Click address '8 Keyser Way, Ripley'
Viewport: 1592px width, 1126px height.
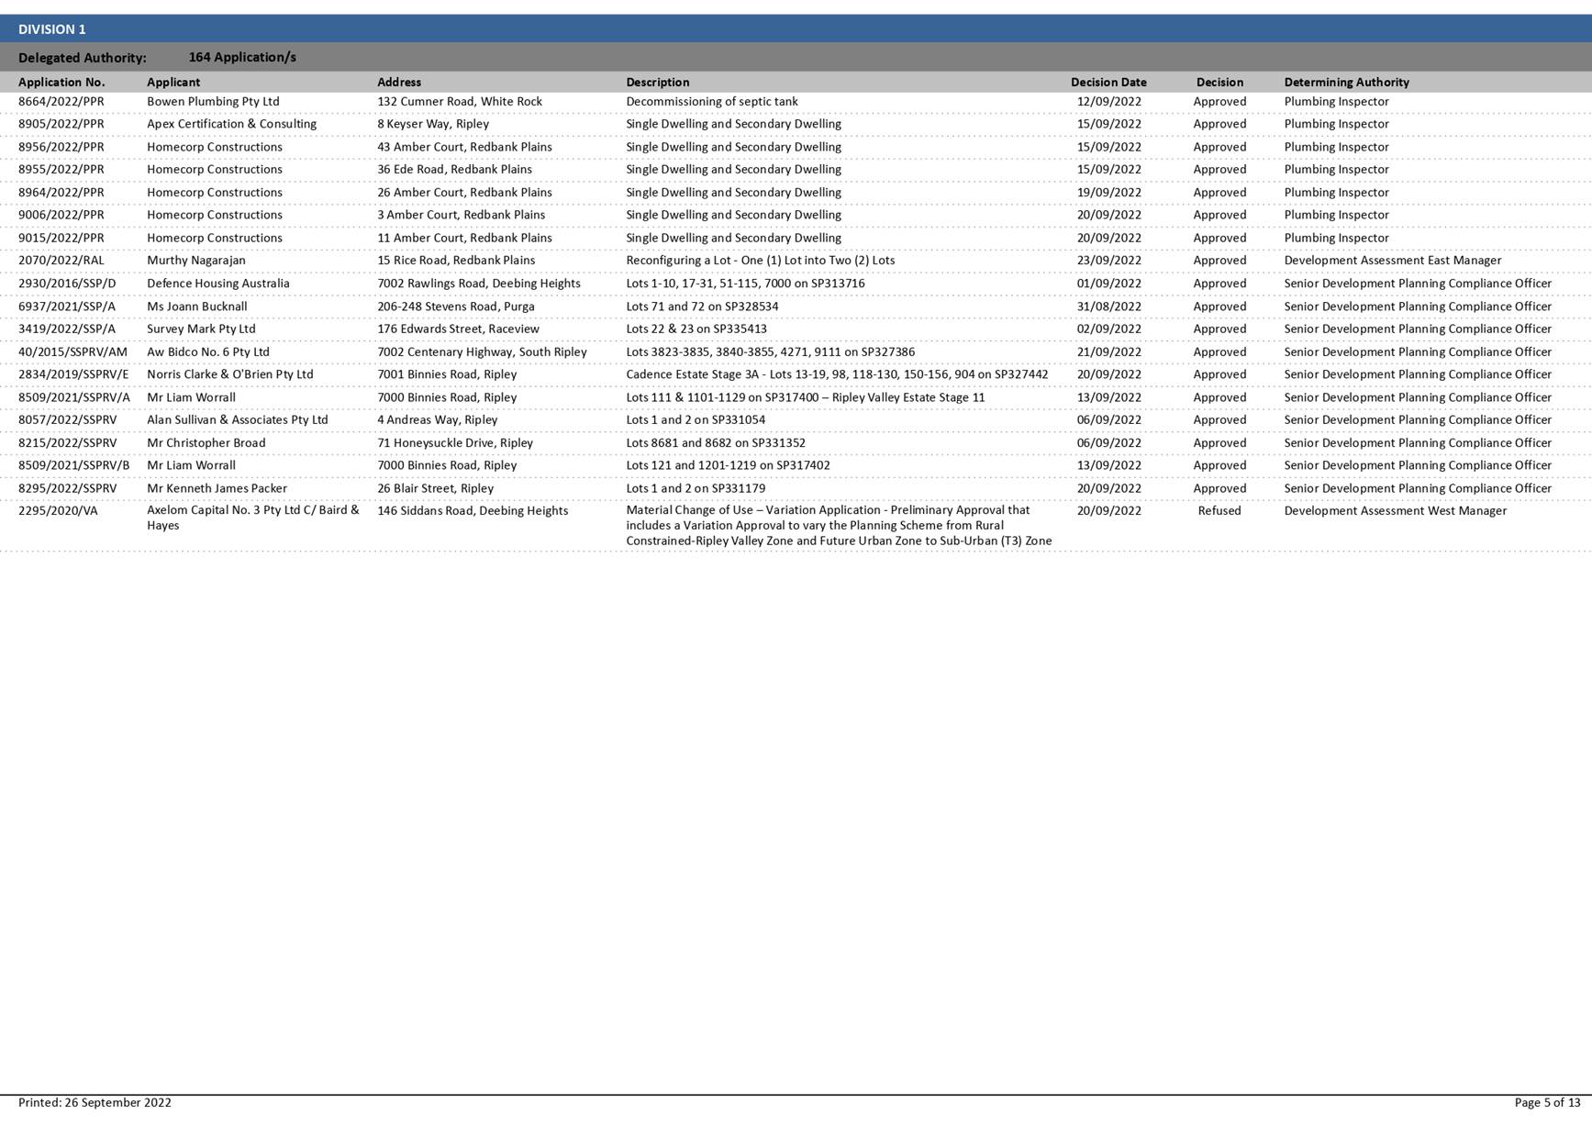point(433,124)
